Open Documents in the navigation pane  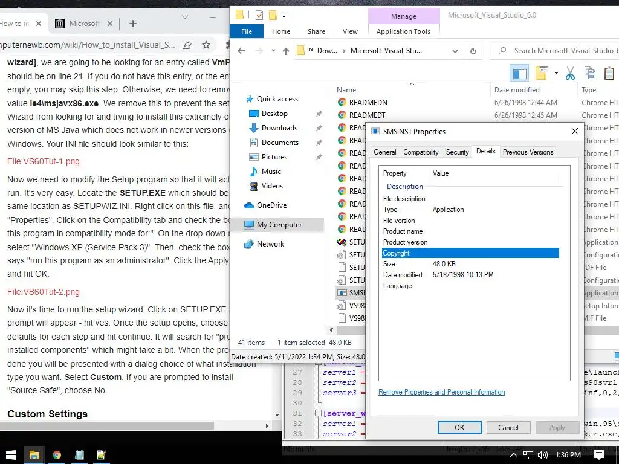tap(280, 143)
